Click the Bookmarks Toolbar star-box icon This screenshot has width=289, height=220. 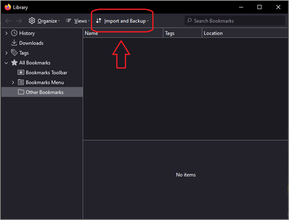pos(21,72)
